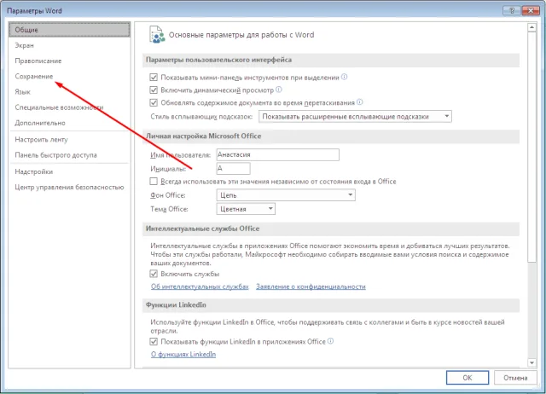Click the Основные параметры header icon
This screenshot has height=394, width=546.
pyautogui.click(x=157, y=35)
